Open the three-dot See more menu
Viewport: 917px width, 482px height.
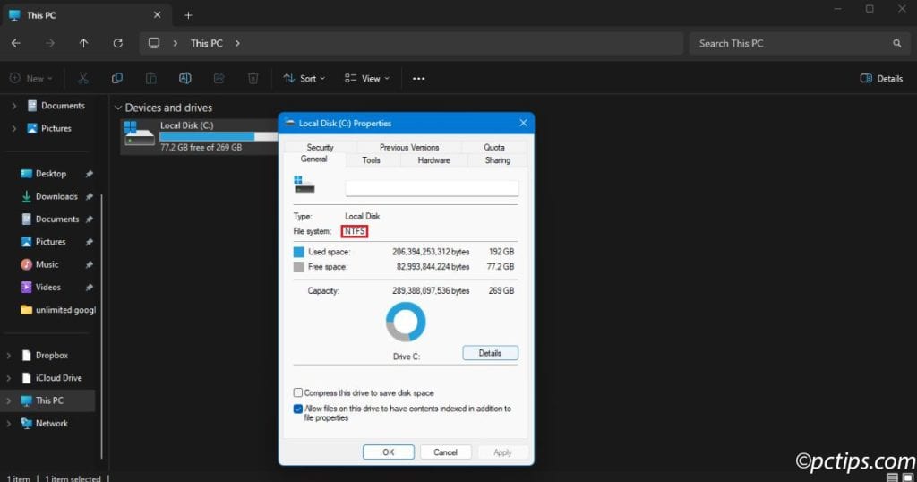[x=419, y=78]
